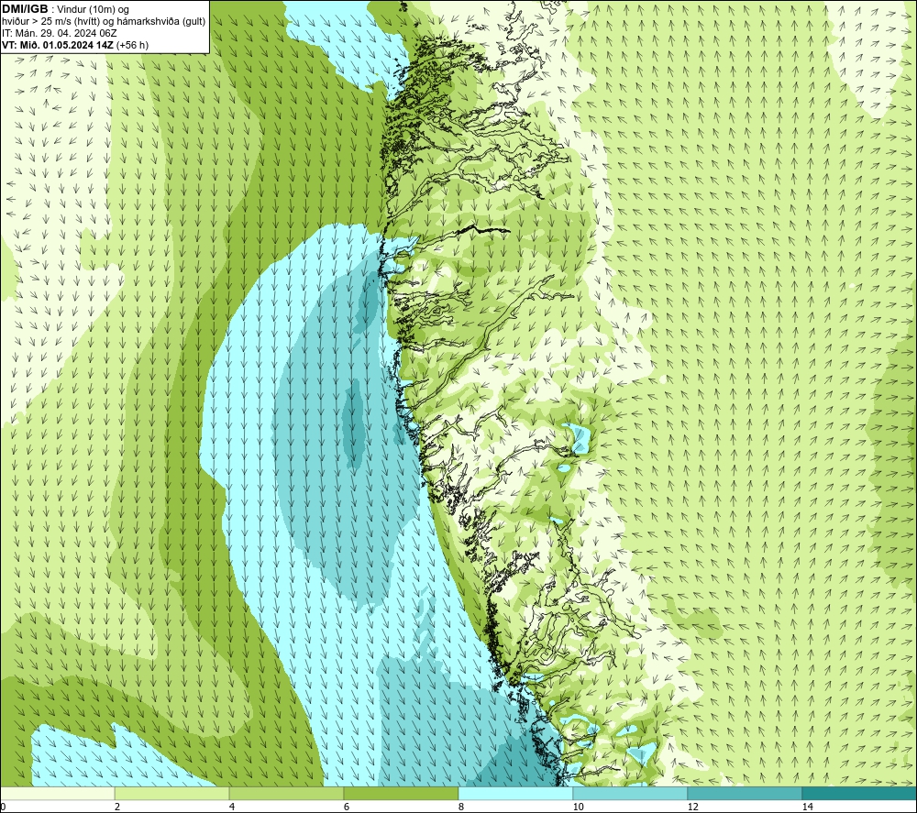
Task: Click the 6–8 m/s dark green legend swatch
Action: click(x=402, y=794)
